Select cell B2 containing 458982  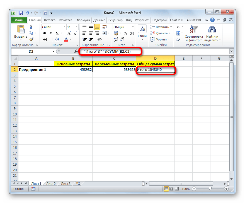point(73,70)
